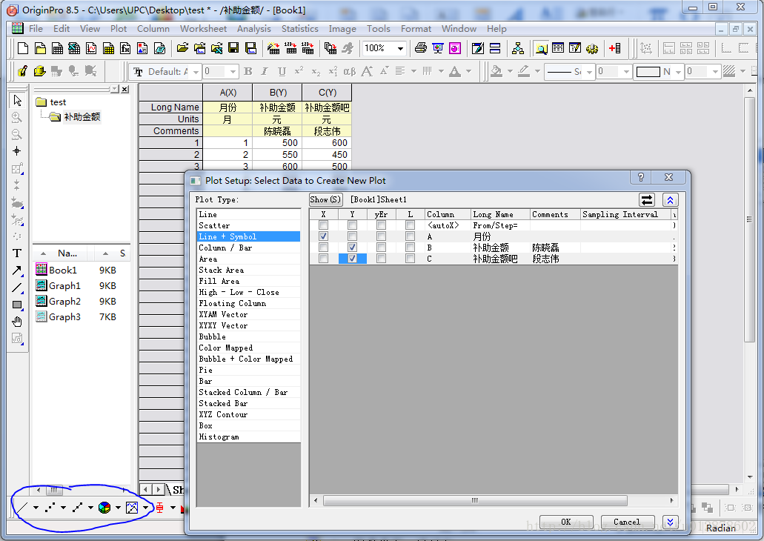Screen dimensions: 764x541
Task: Select the 补助金额 folder in project tree
Action: (x=82, y=117)
